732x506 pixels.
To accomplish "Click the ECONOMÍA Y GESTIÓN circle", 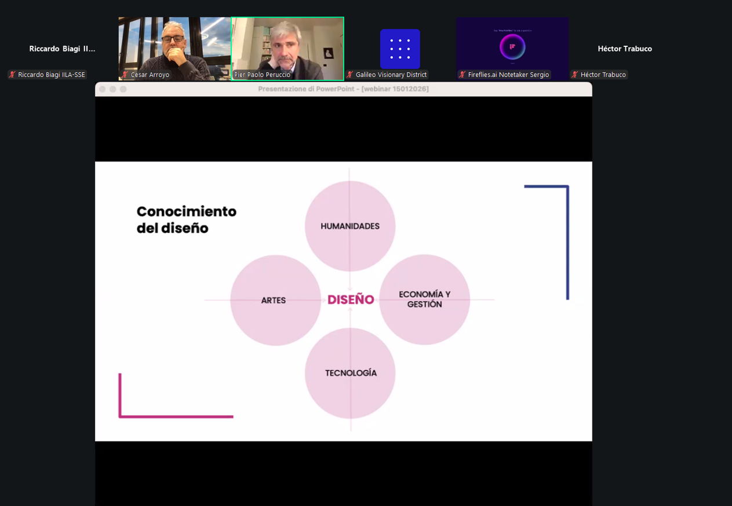I will tap(424, 299).
